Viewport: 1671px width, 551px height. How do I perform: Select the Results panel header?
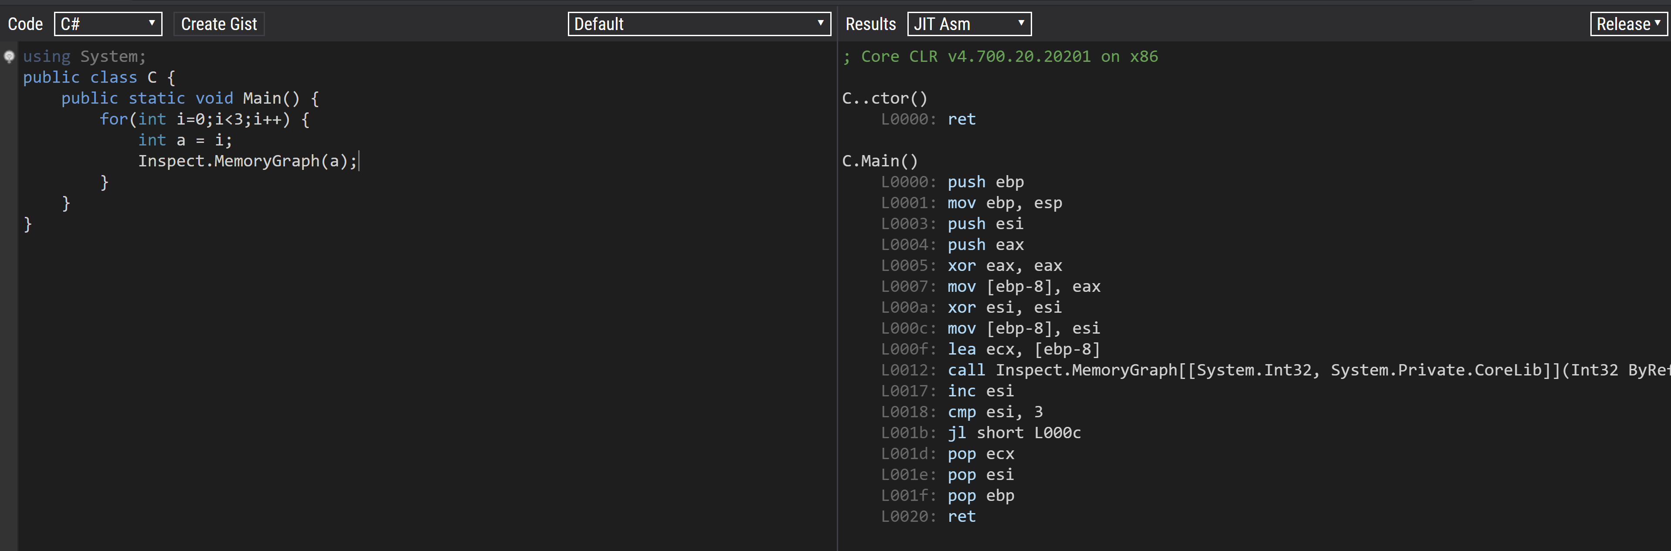[x=870, y=24]
